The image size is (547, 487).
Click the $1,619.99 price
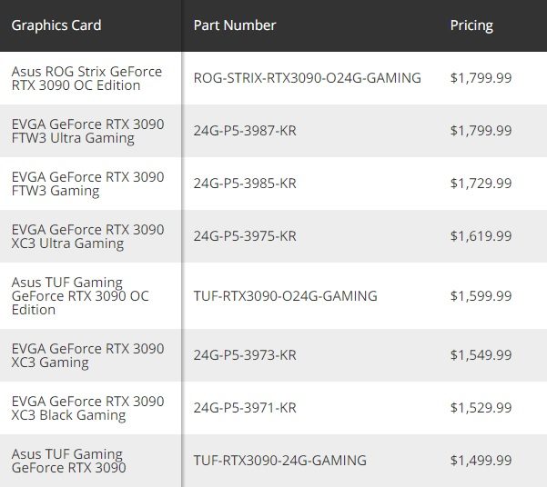tap(481, 236)
